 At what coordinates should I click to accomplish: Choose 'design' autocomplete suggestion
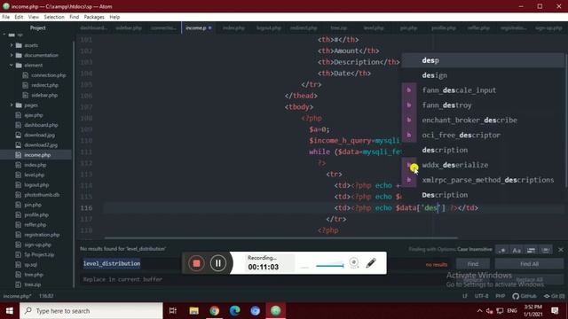pyautogui.click(x=483, y=75)
